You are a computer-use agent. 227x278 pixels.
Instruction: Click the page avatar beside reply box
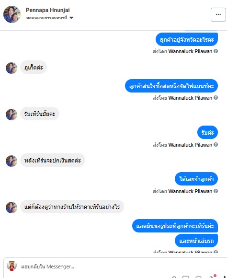pyautogui.click(x=11, y=266)
